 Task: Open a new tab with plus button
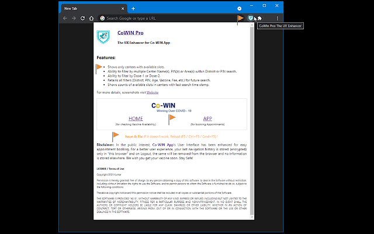[x=133, y=9]
